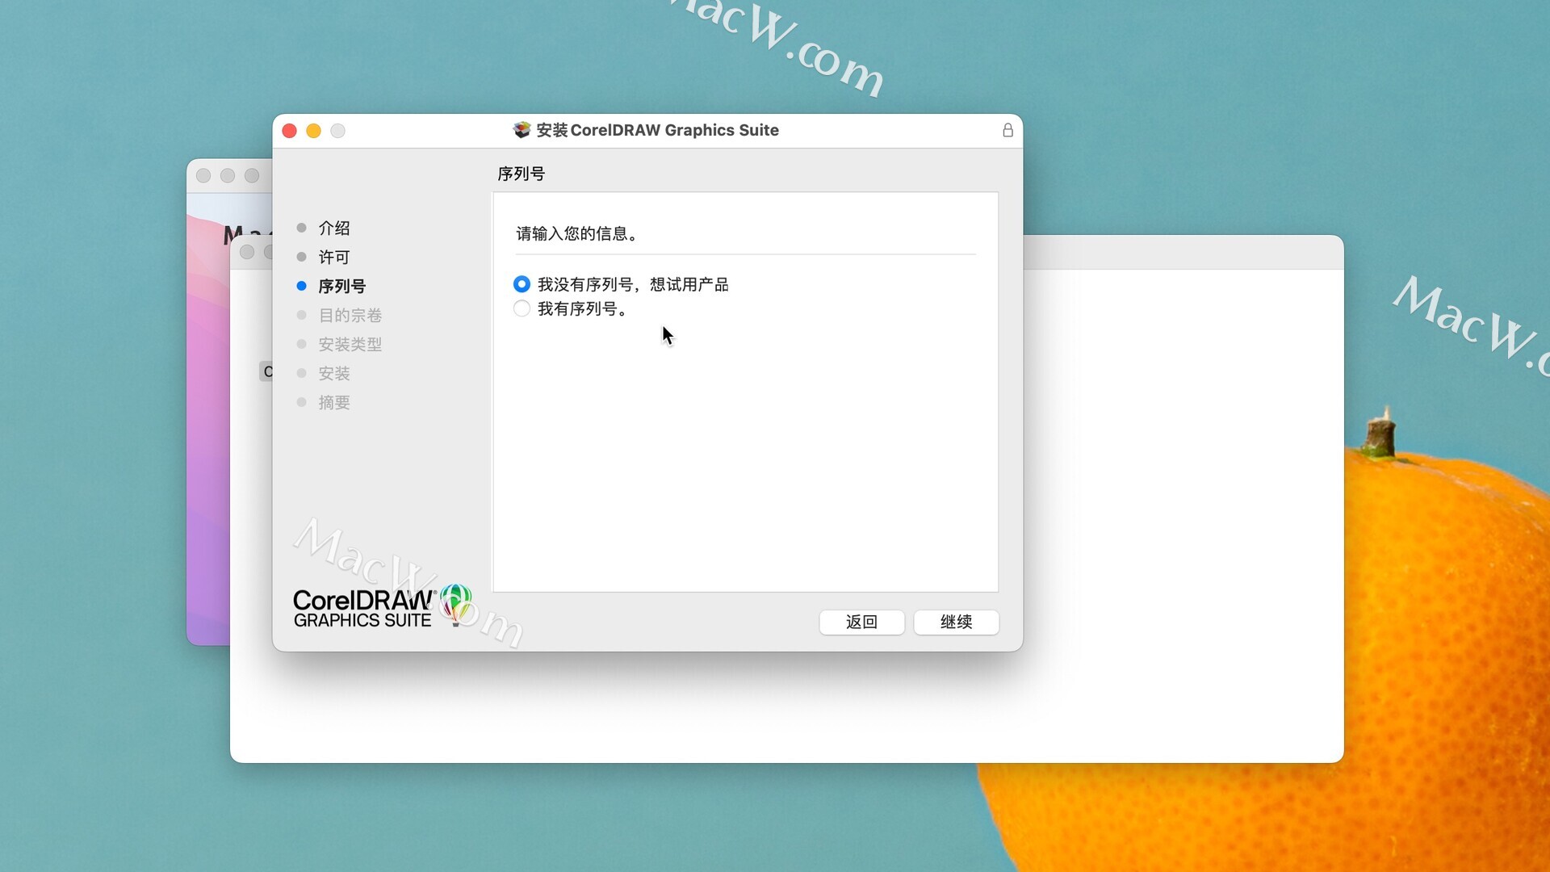The image size is (1550, 872).
Task: Click the 安装类型 step in the sidebar
Action: click(x=350, y=344)
